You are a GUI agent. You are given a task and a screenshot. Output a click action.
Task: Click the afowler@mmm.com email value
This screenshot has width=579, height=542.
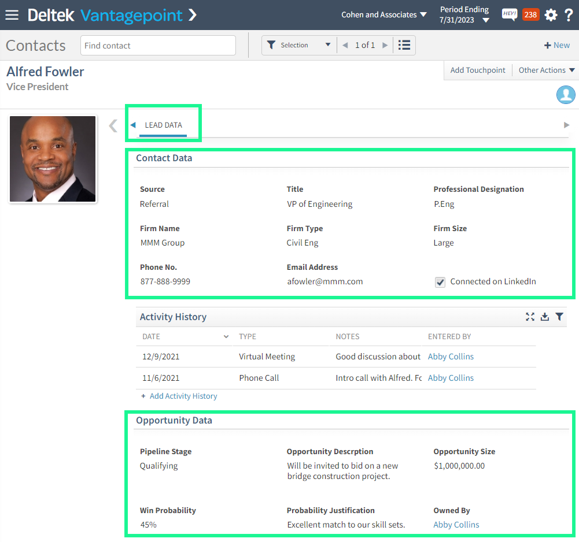tap(325, 281)
